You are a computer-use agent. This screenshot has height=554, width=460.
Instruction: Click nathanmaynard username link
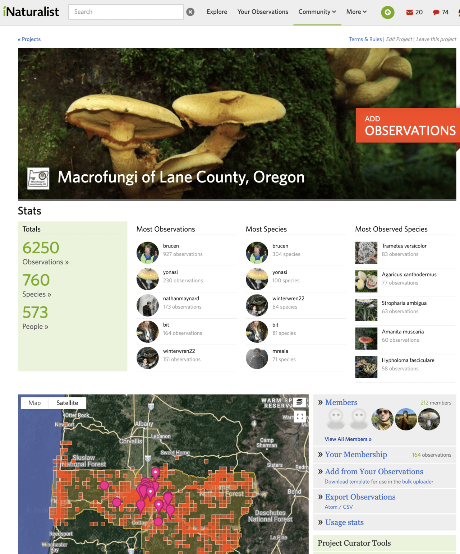click(x=181, y=299)
